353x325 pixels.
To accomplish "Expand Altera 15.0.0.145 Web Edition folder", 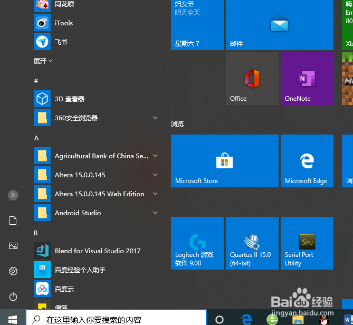I will coord(155,194).
